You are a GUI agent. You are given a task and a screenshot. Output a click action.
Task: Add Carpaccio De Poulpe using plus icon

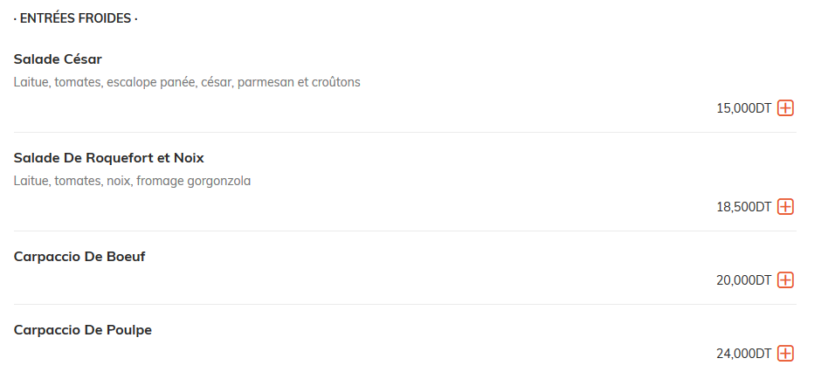[785, 354]
